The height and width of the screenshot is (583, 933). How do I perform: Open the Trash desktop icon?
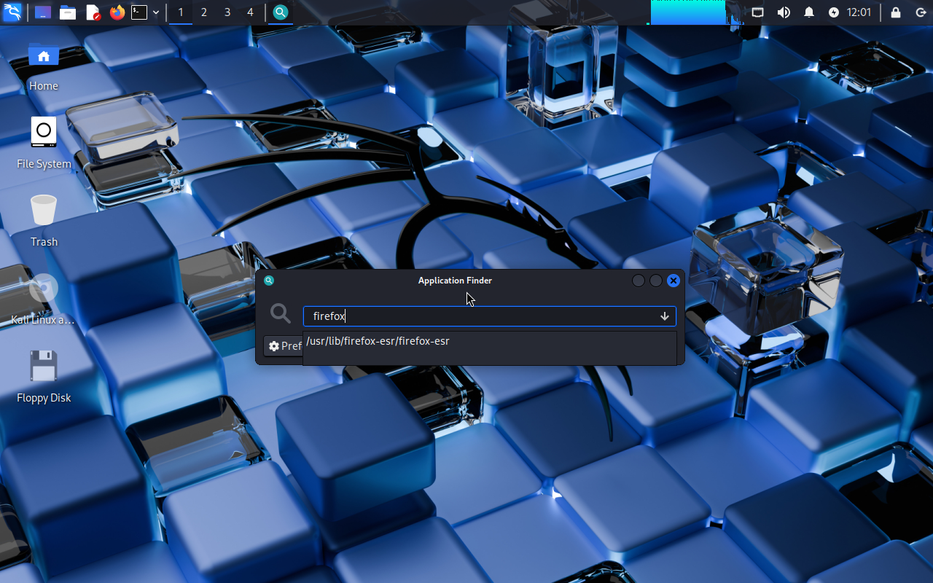pos(44,211)
